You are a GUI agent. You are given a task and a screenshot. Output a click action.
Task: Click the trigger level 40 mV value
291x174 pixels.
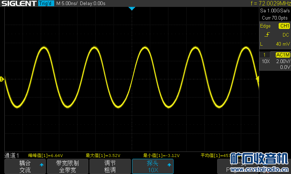[x=283, y=44]
